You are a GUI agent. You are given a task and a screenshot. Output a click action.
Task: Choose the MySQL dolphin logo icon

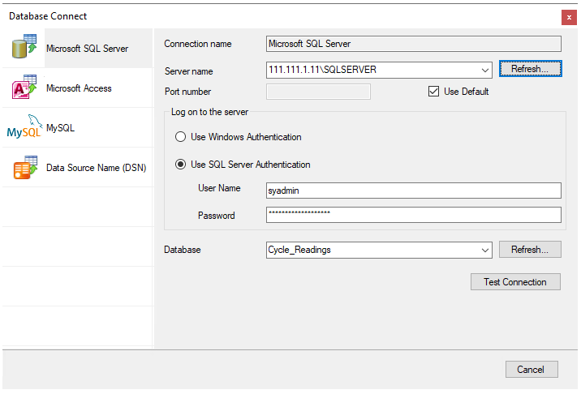24,126
